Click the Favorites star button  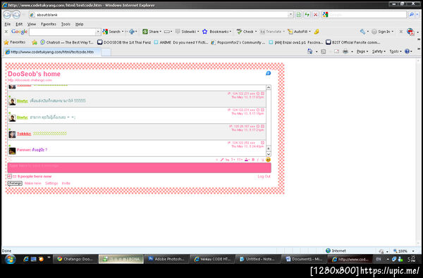(x=15, y=42)
